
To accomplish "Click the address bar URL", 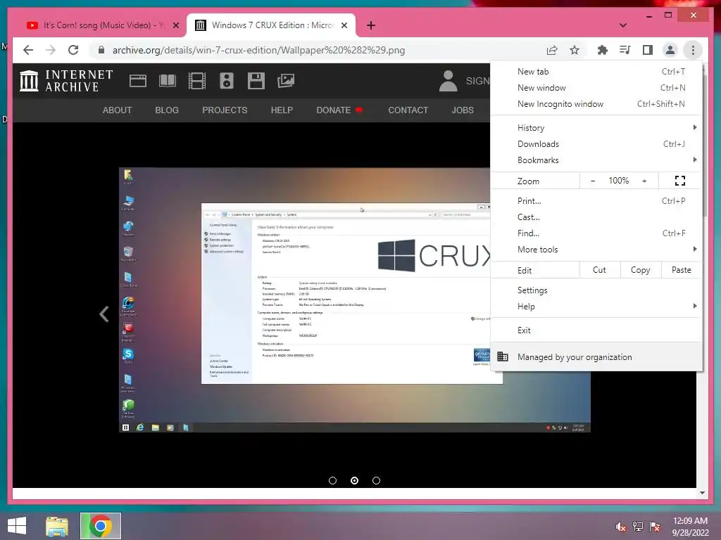I will coord(259,50).
